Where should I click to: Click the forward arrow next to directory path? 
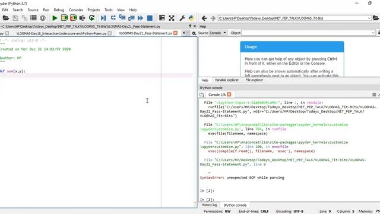click(213, 18)
